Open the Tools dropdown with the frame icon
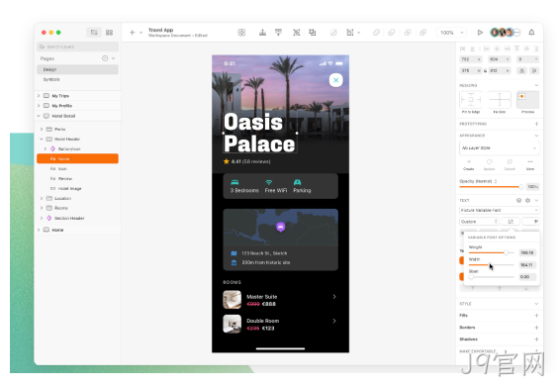Viewport: 558px width, 387px height. coord(353,33)
